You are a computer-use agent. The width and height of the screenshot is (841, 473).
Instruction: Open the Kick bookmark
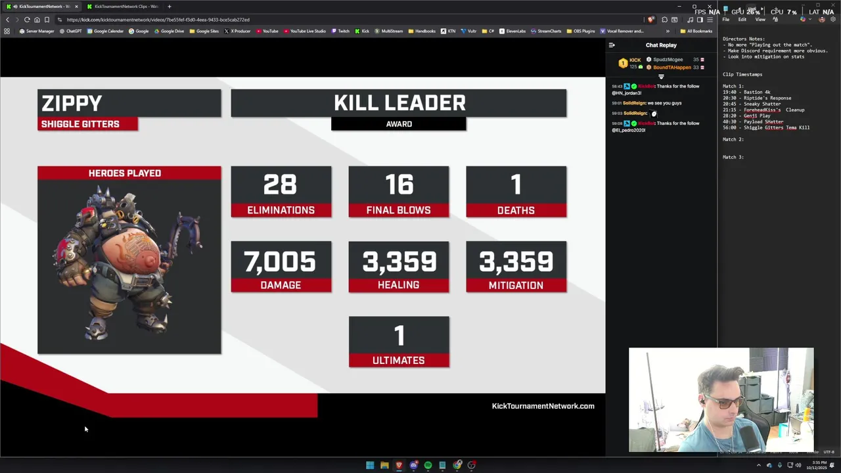(362, 31)
